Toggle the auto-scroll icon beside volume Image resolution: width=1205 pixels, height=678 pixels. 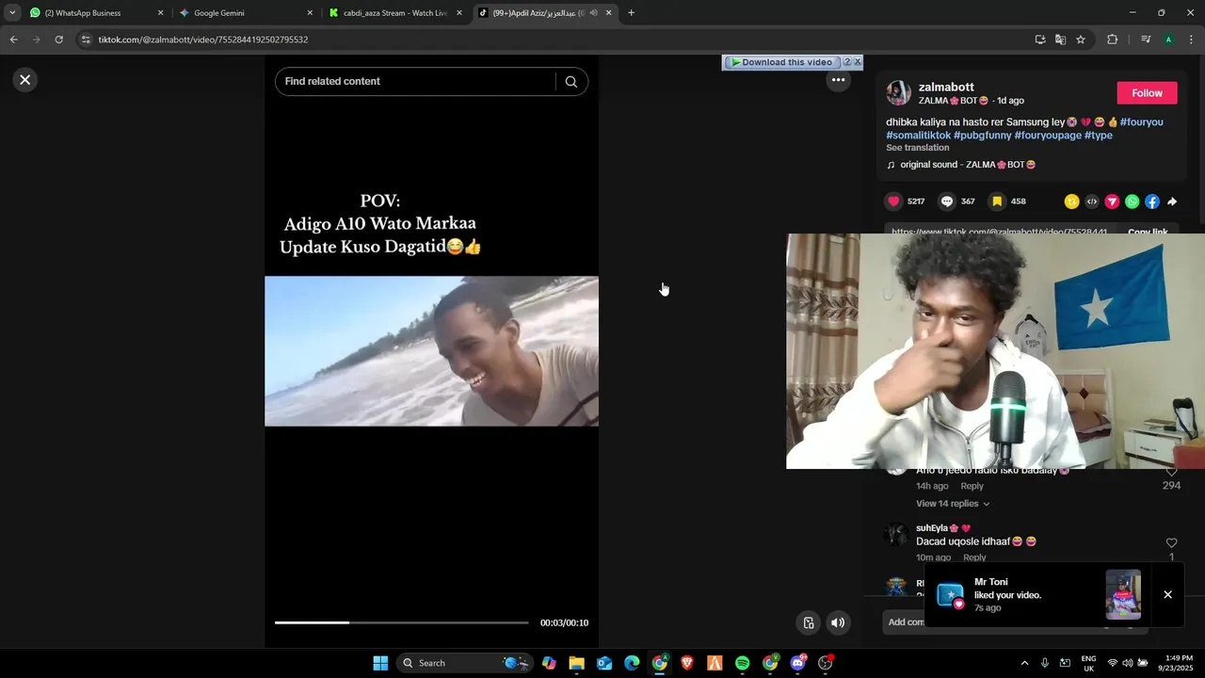(x=808, y=622)
